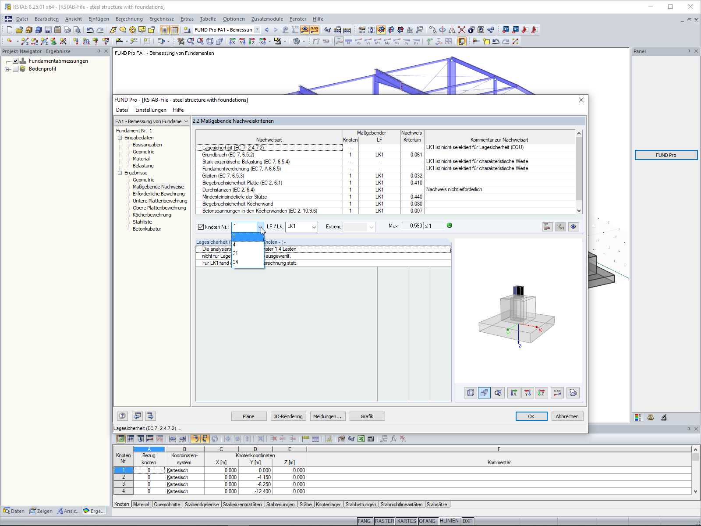Toggle FANG snap in status bar
The height and width of the screenshot is (526, 701).
pyautogui.click(x=364, y=521)
